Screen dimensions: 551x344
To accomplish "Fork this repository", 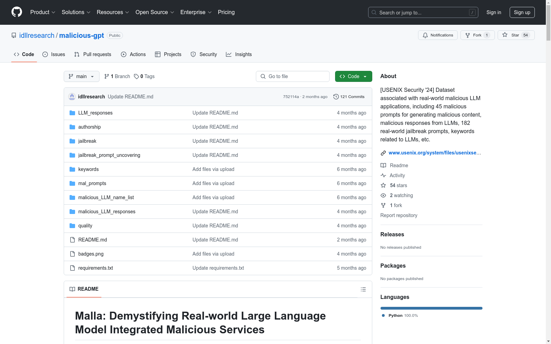I will 477,35.
